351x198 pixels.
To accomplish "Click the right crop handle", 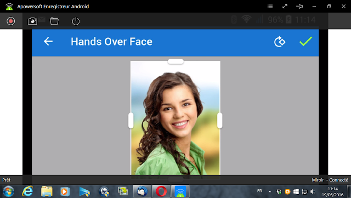I will point(220,121).
